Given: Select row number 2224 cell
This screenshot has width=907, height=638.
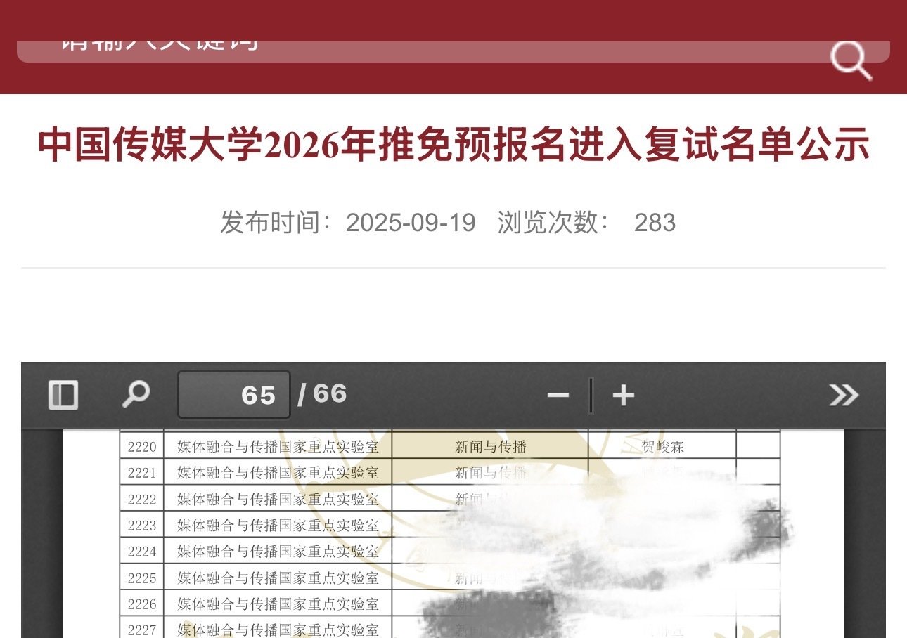Looking at the screenshot, I should 142,552.
